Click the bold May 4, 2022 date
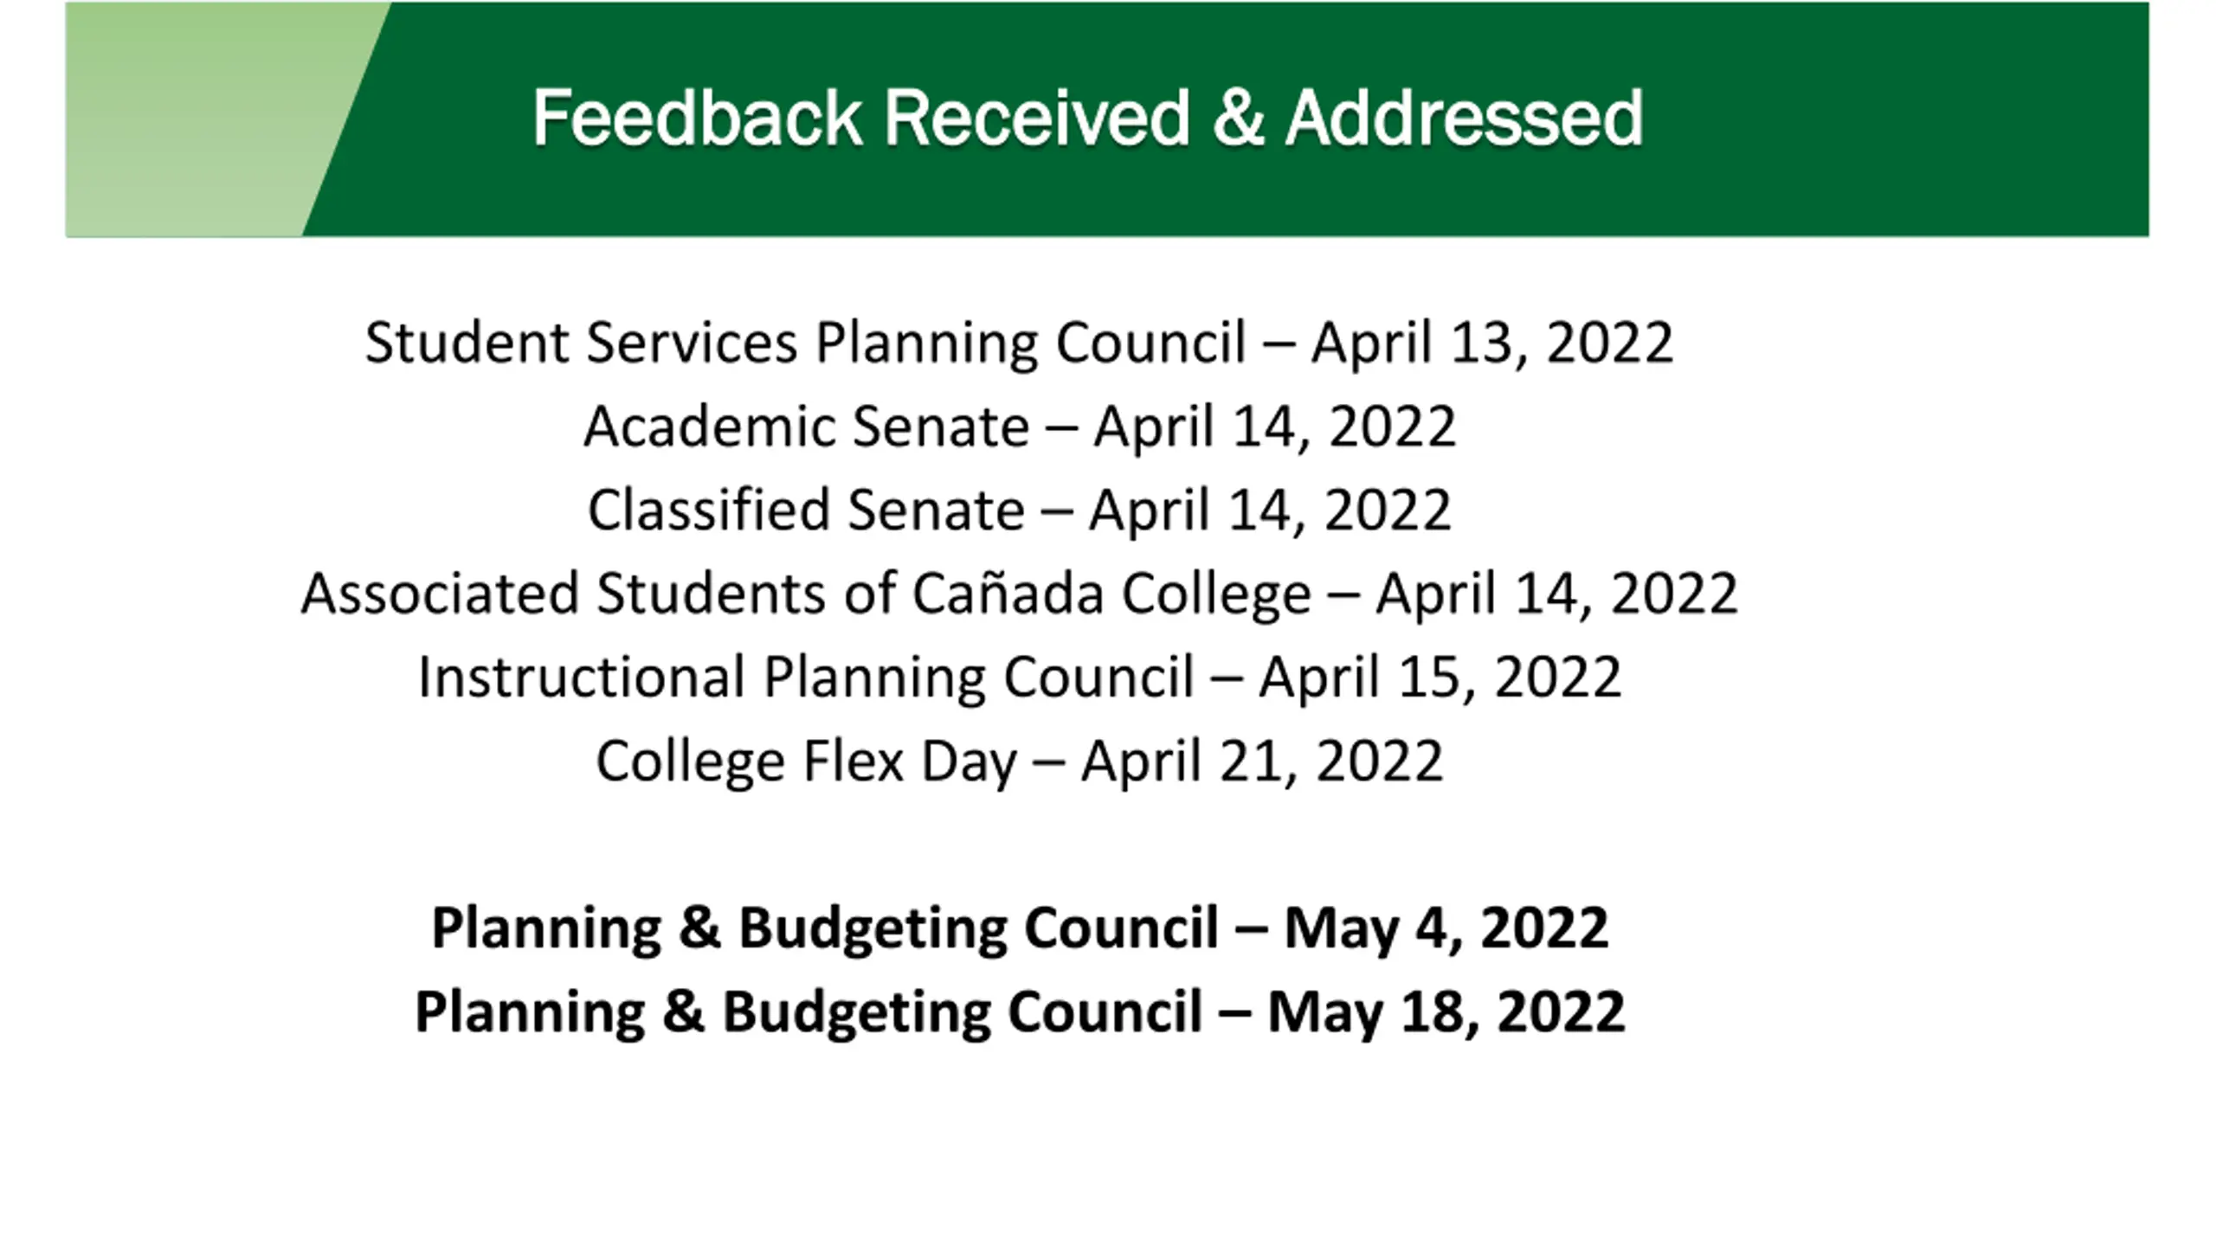Screen dimensions: 2216x1246 click(x=1446, y=928)
